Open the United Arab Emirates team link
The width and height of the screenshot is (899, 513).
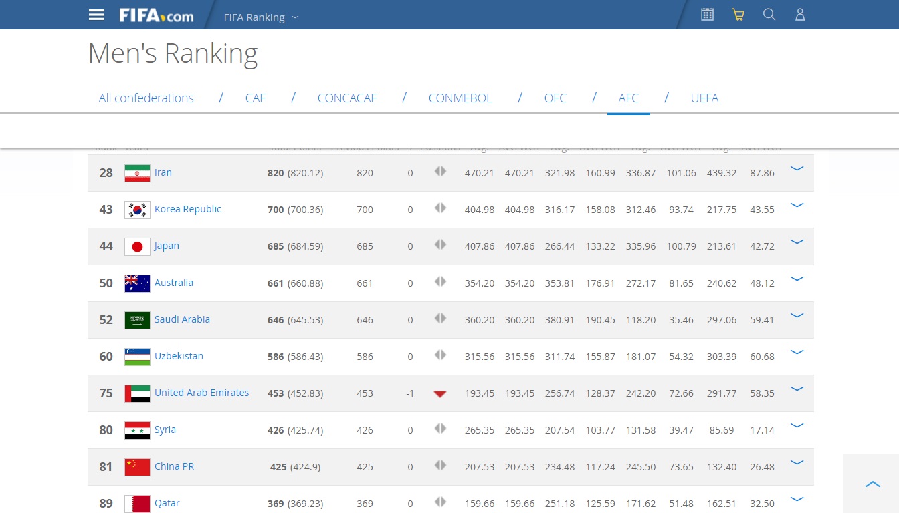coord(201,393)
